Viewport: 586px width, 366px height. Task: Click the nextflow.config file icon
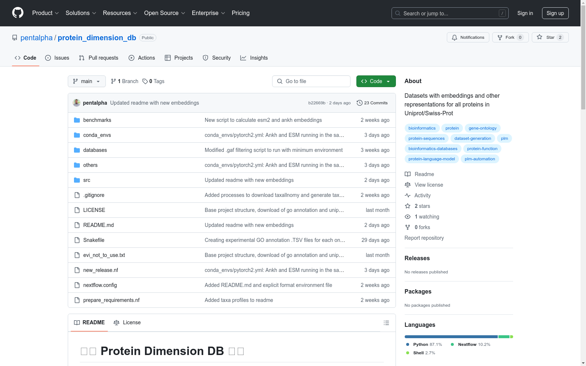pos(77,285)
